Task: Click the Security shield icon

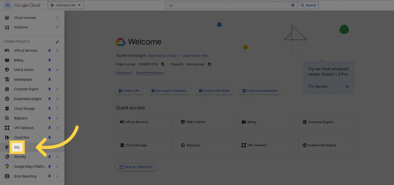Action: point(7,157)
